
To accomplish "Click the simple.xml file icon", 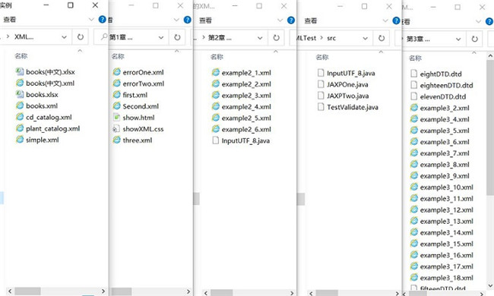I will [20, 140].
